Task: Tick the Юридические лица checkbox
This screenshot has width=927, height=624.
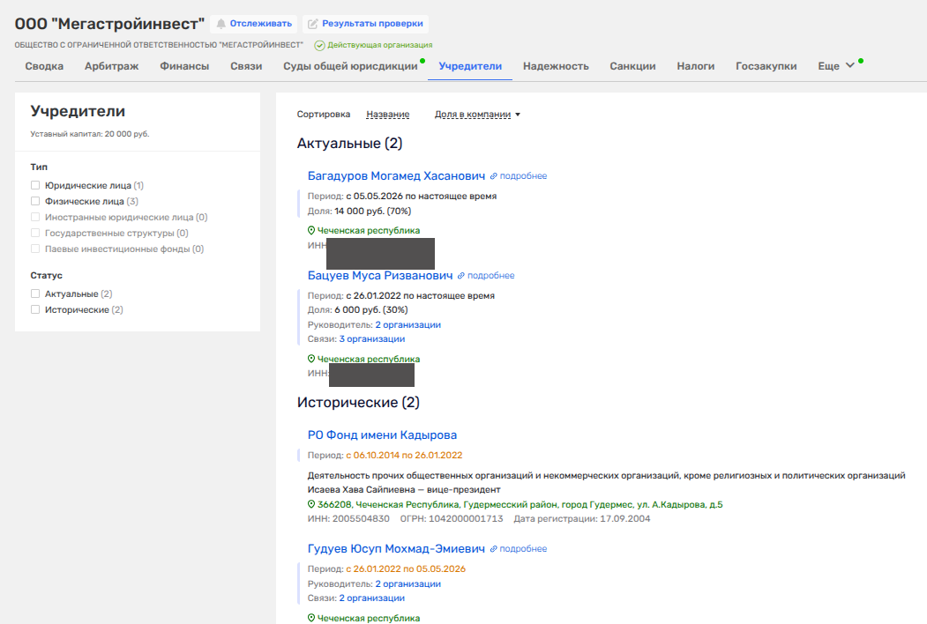Action: 35,186
